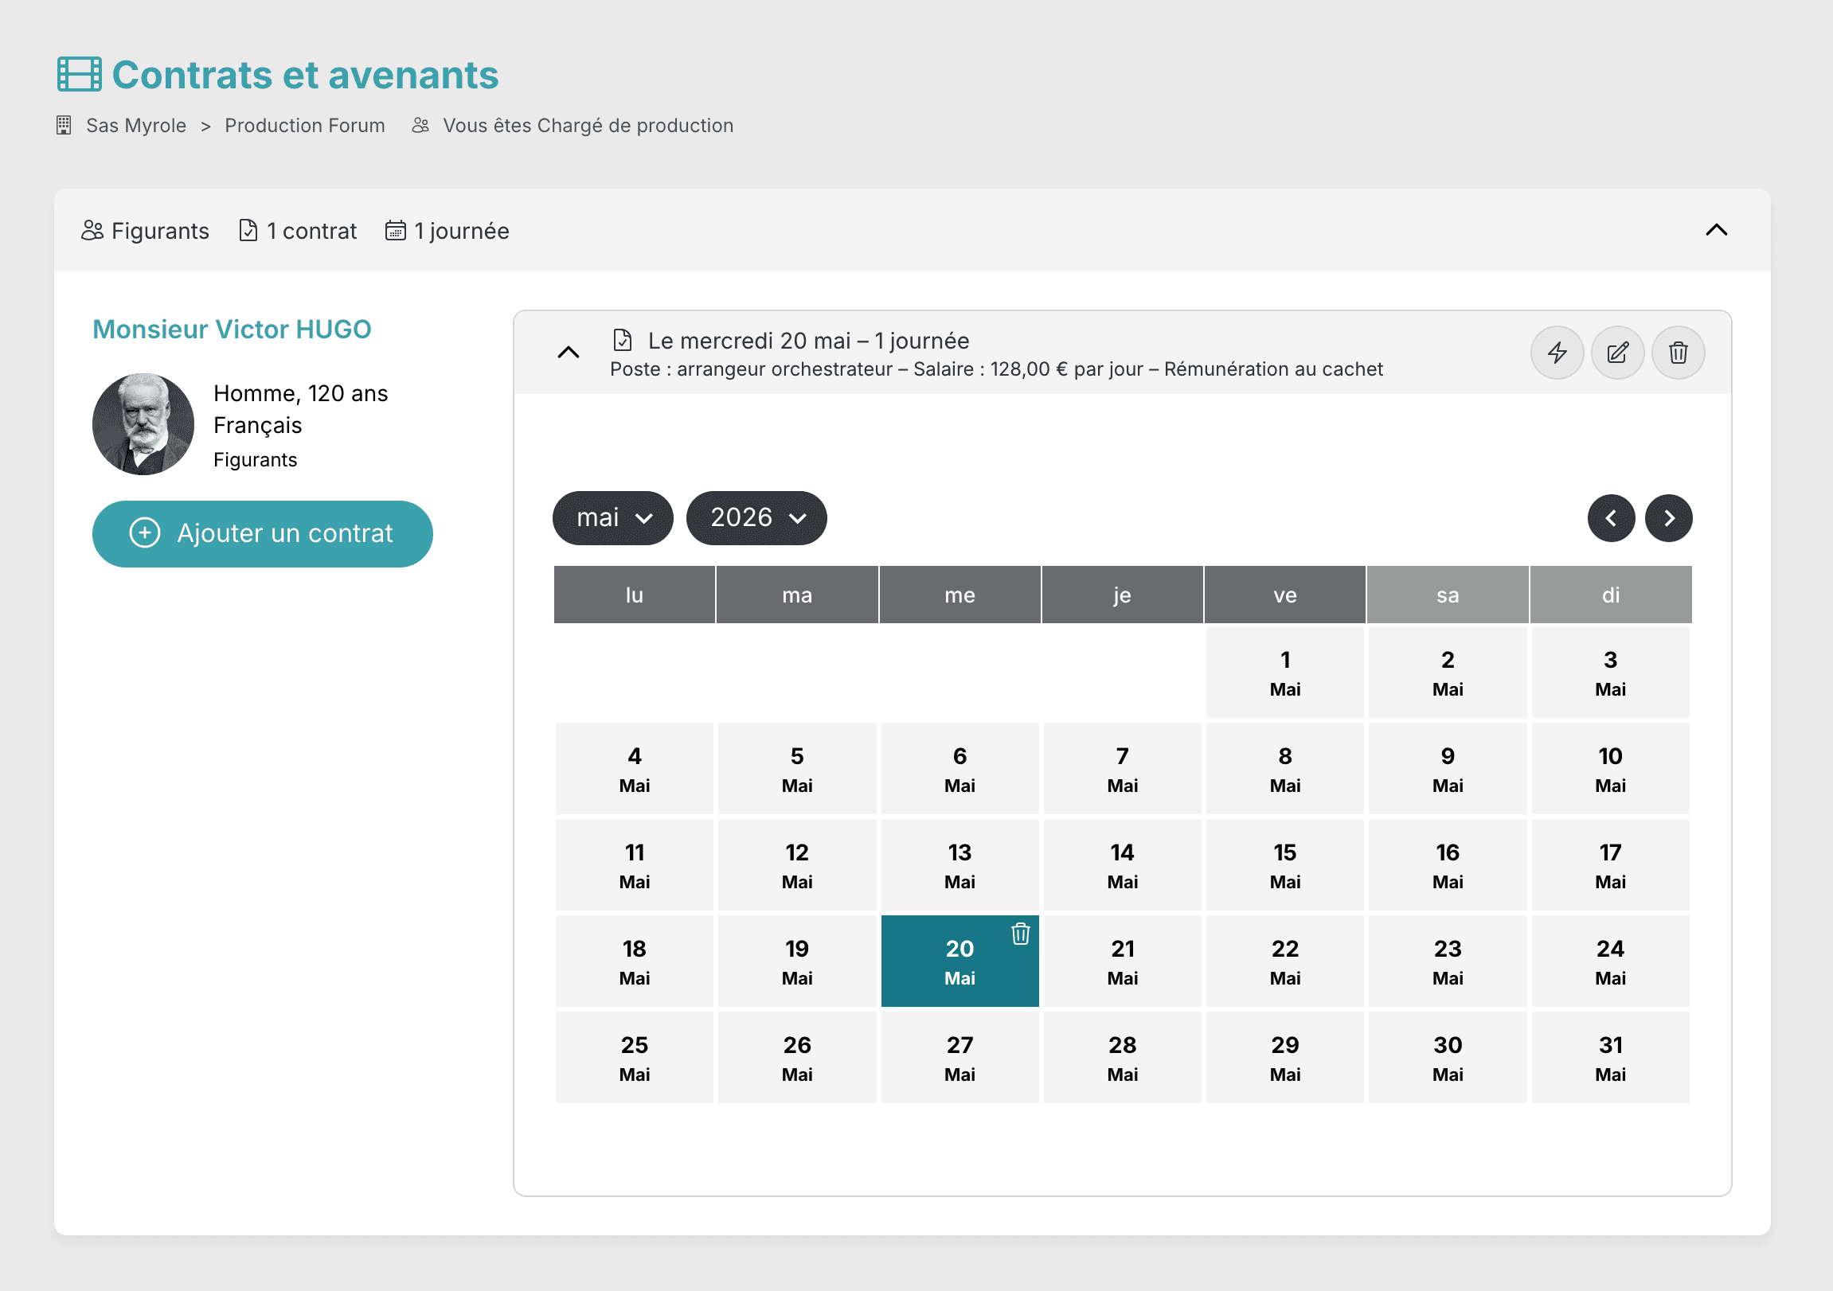Select day 1 Mai in calendar
Screen dimensions: 1833x1291
[x=1284, y=672]
